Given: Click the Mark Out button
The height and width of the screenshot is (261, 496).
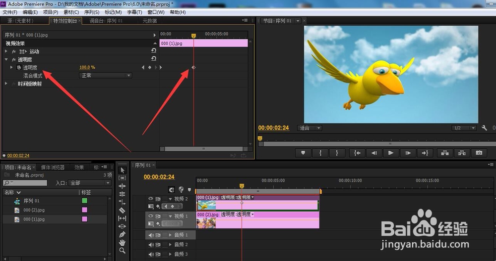Looking at the screenshot, I should pyautogui.click(x=337, y=153).
